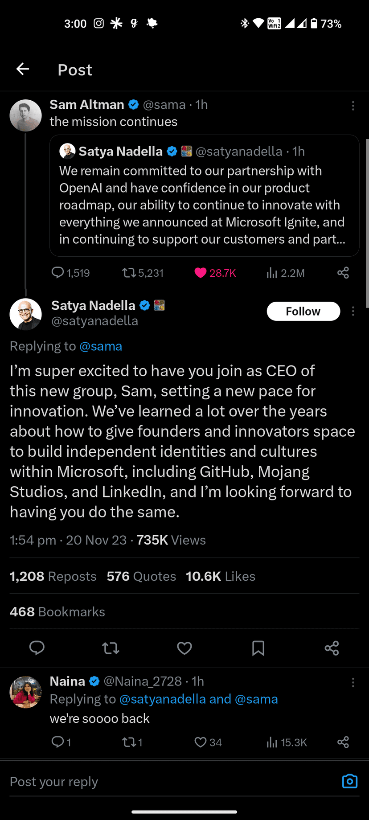View the 1,208 Reposts list
Image resolution: width=369 pixels, height=820 pixels.
[x=53, y=576]
